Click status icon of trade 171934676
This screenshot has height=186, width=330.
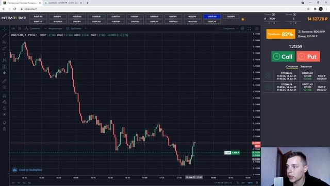268,76
